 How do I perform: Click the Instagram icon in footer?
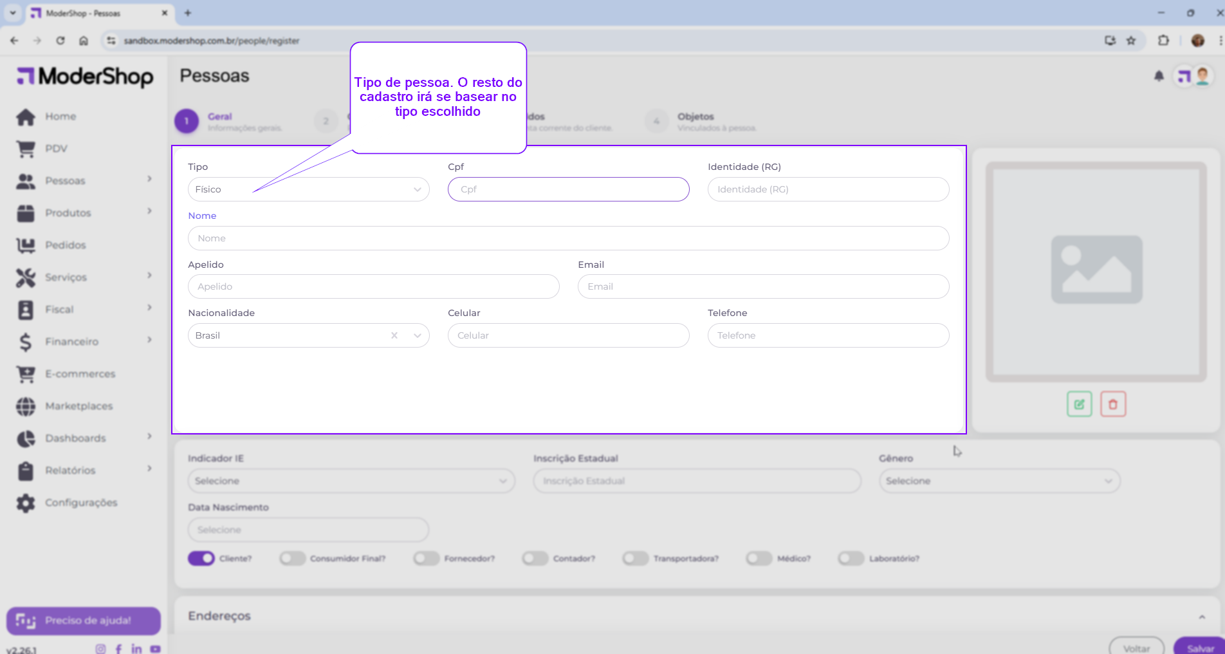pyautogui.click(x=100, y=648)
